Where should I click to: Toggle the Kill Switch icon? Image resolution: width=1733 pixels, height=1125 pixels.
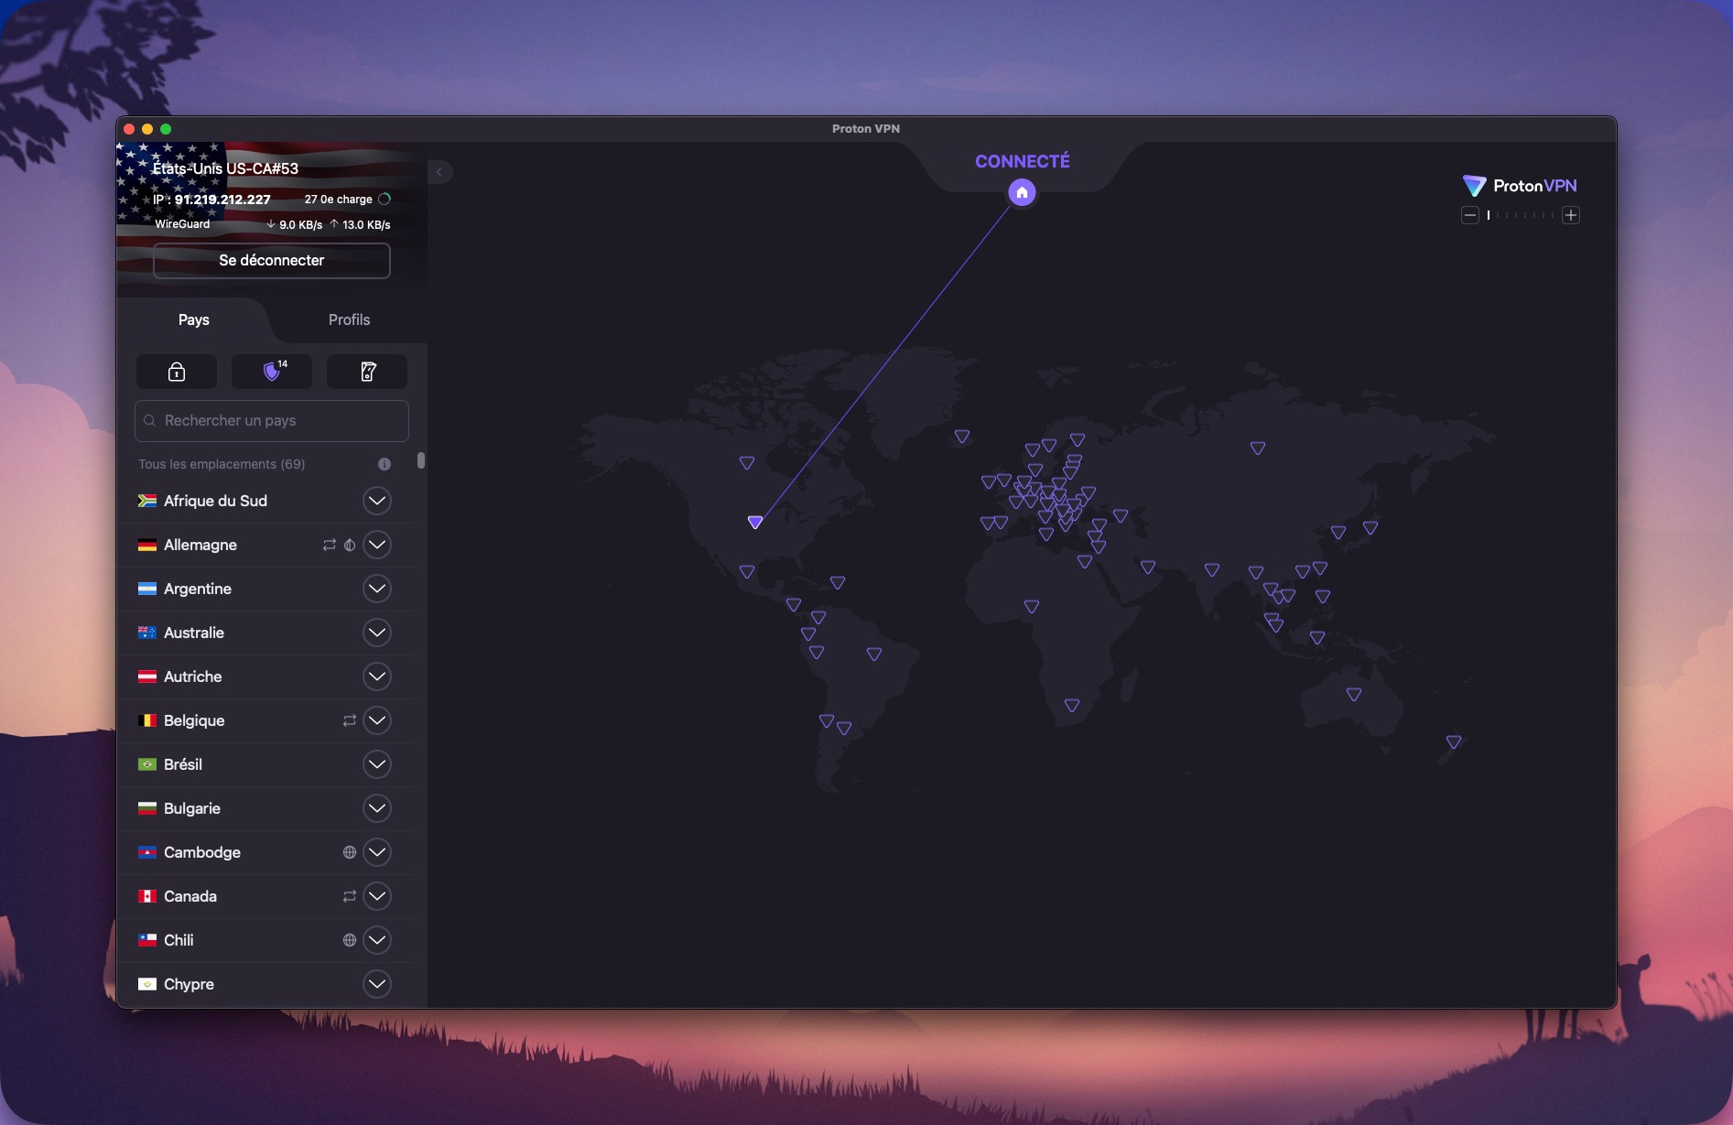pos(367,372)
